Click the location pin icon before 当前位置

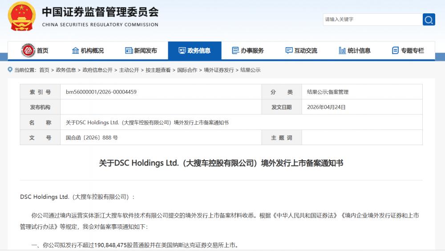pyautogui.click(x=10, y=69)
